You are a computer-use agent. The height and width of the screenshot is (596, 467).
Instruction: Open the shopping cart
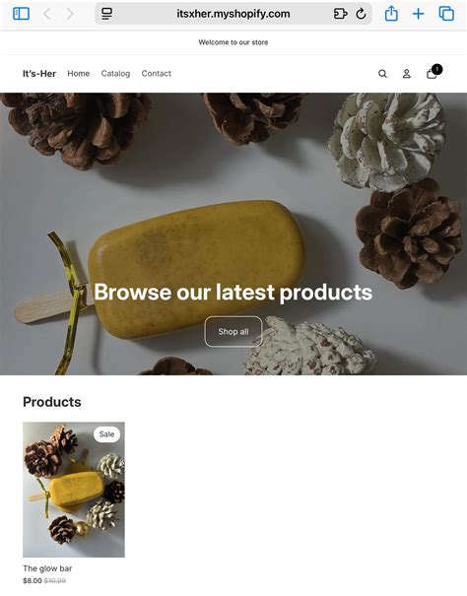[x=434, y=72]
